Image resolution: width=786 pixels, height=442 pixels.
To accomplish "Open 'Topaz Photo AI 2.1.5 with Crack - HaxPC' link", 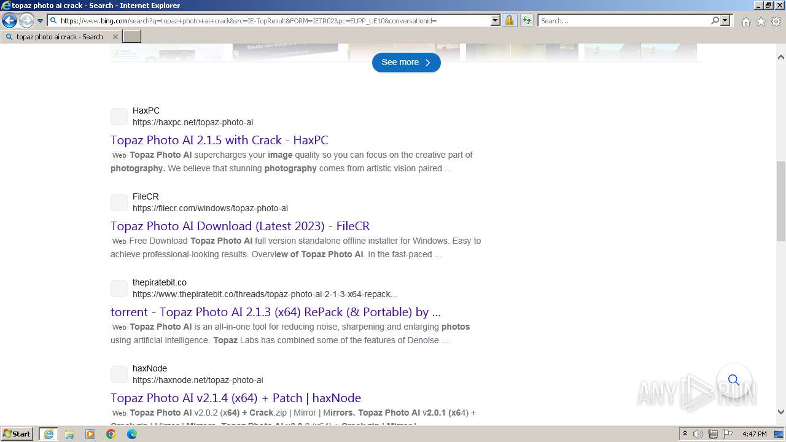I will pyautogui.click(x=219, y=140).
